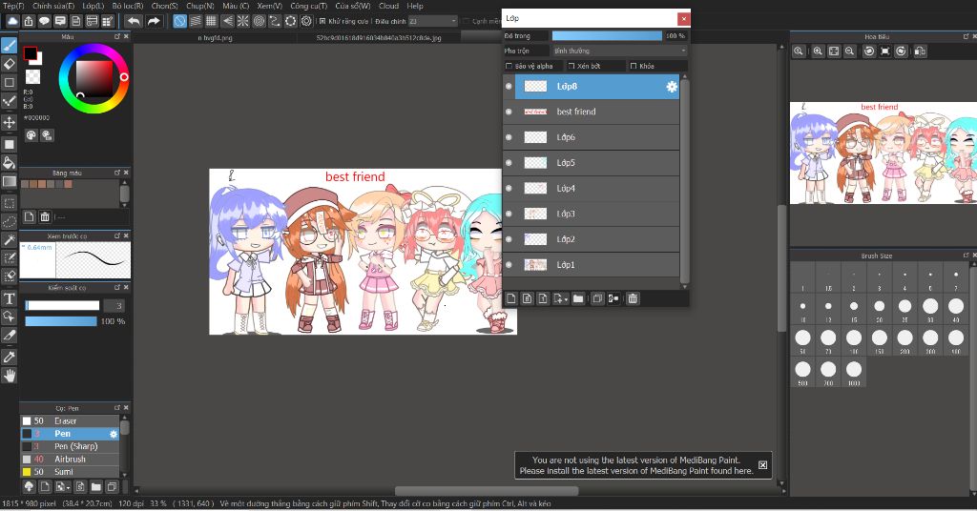Screen dimensions: 977x511
Task: Select the Lớp3 layer row
Action: (x=591, y=215)
